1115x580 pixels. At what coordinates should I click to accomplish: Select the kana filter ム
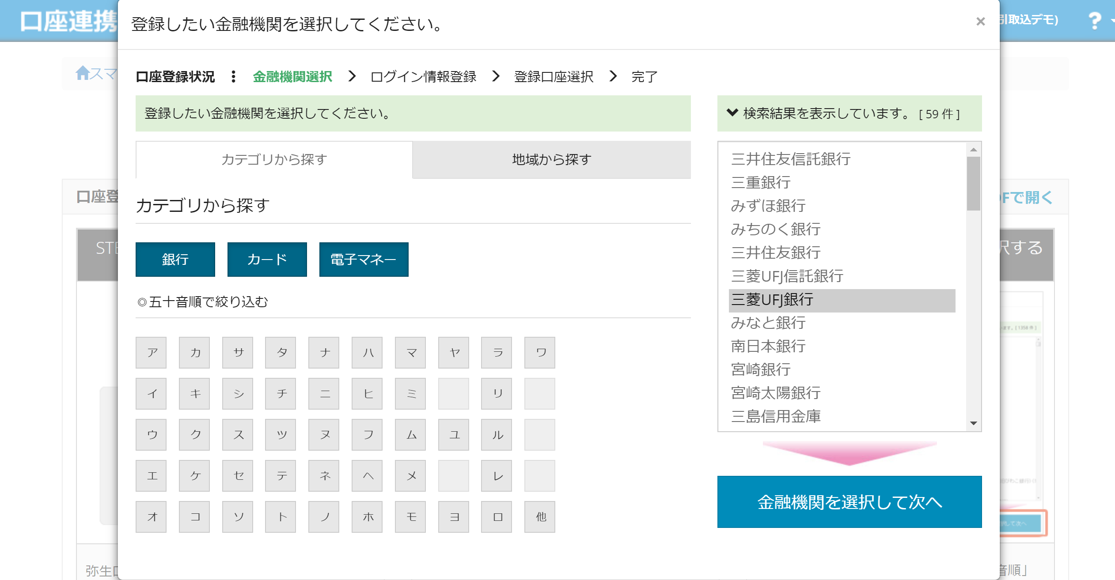(410, 435)
